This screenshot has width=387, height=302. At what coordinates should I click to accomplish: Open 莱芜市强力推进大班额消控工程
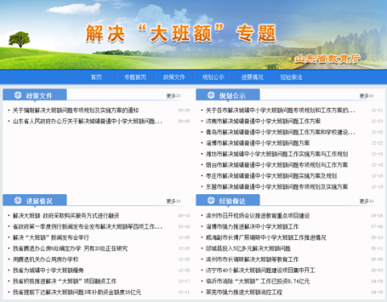(244, 292)
